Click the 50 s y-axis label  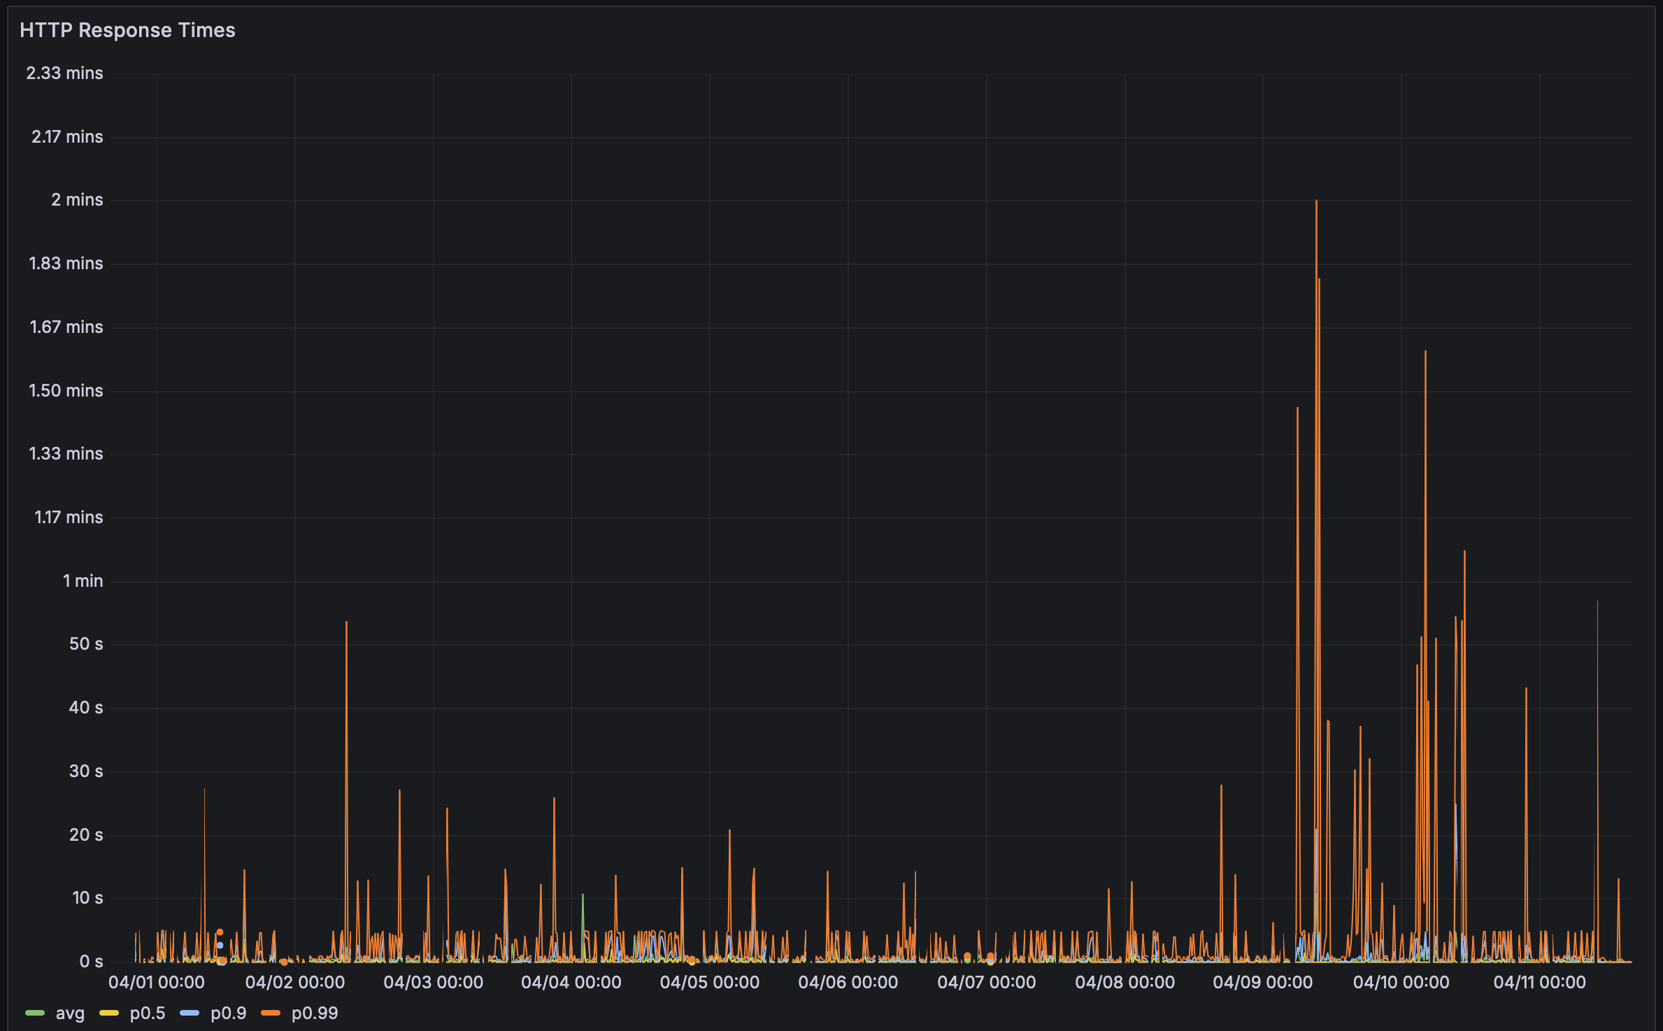click(x=86, y=644)
